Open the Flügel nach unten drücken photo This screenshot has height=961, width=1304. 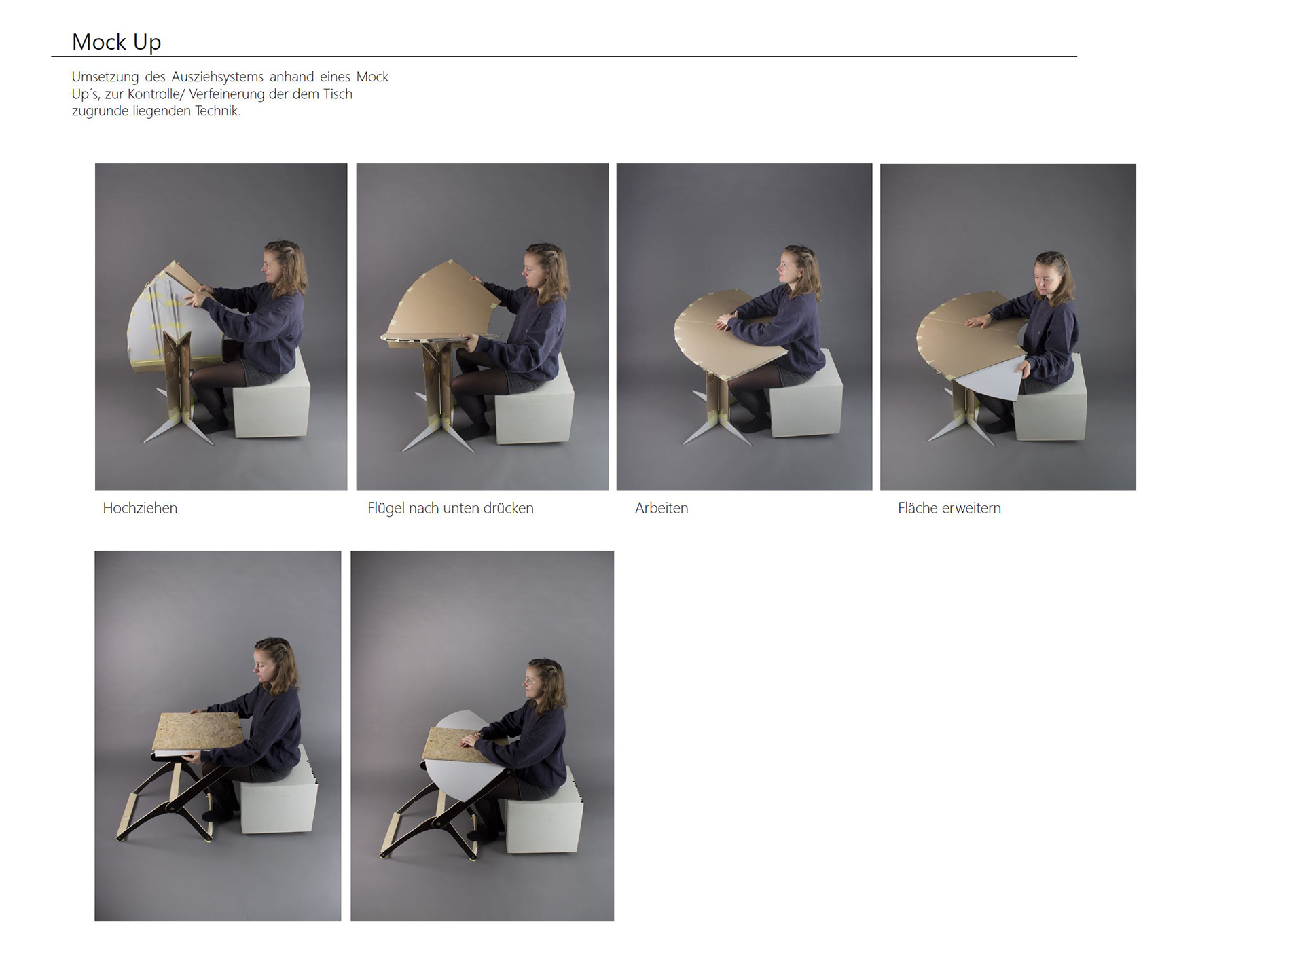tap(482, 327)
